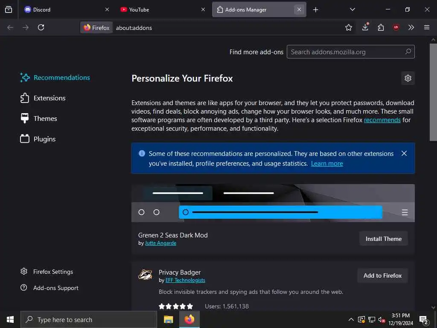Add Privacy Badger to Firefox
Image resolution: width=437 pixels, height=328 pixels.
point(383,275)
